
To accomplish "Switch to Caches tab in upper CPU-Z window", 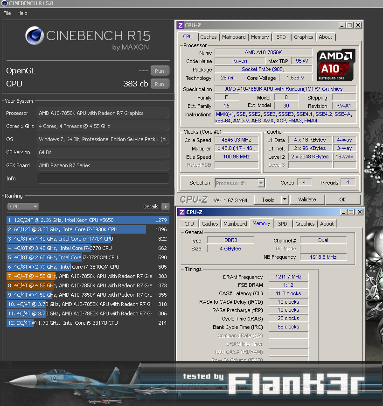I will coord(209,37).
